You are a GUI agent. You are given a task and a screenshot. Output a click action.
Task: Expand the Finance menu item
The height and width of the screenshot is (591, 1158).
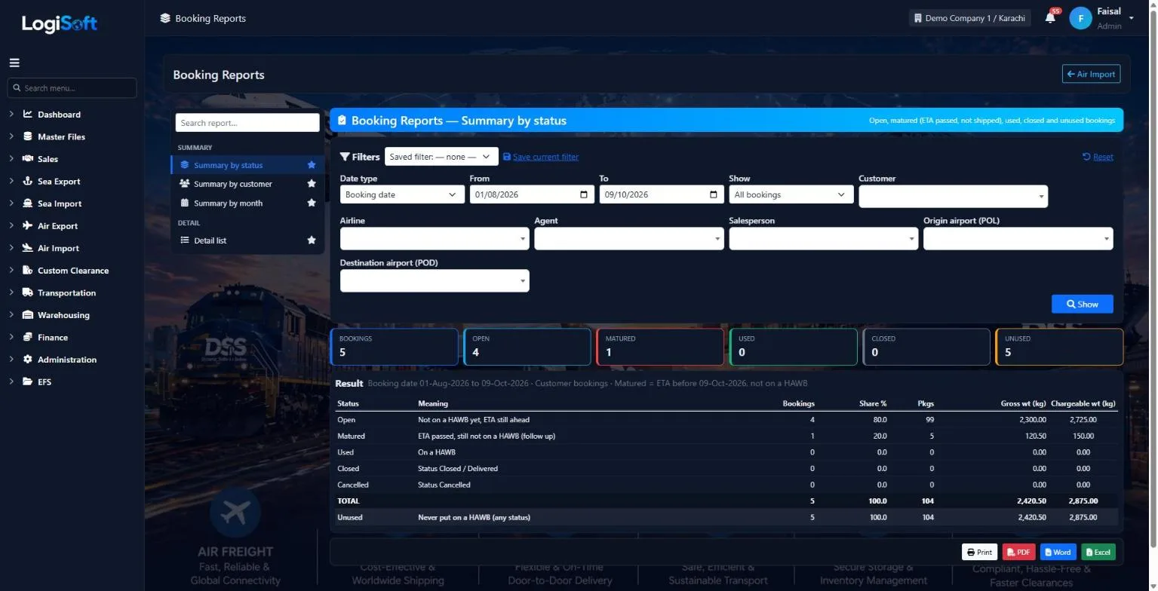pos(53,337)
